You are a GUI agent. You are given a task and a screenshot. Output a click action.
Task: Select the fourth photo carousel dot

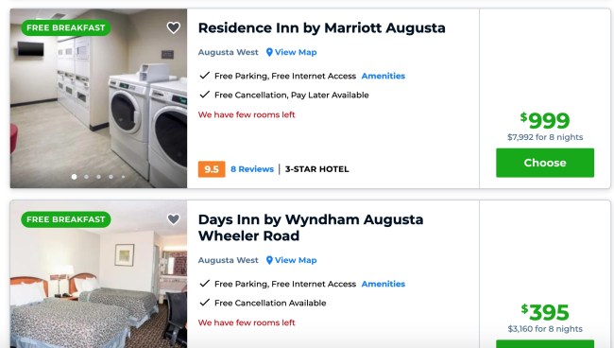pyautogui.click(x=111, y=177)
